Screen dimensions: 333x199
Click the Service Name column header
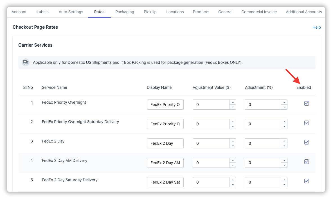(54, 87)
